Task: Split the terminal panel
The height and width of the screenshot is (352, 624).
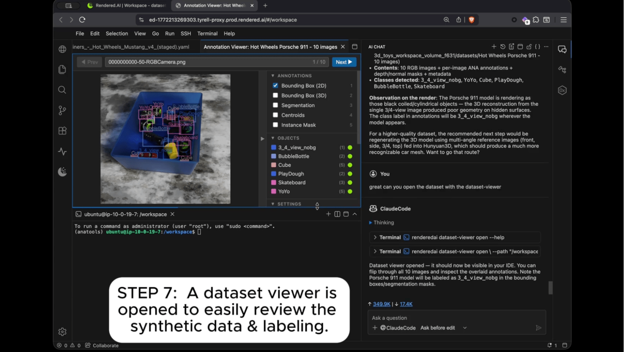Action: (x=337, y=214)
